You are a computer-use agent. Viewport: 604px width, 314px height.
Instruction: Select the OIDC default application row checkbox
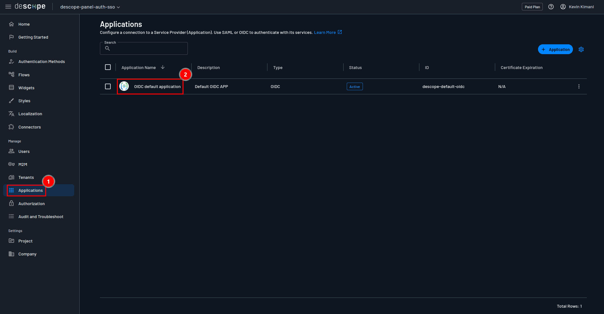[108, 86]
